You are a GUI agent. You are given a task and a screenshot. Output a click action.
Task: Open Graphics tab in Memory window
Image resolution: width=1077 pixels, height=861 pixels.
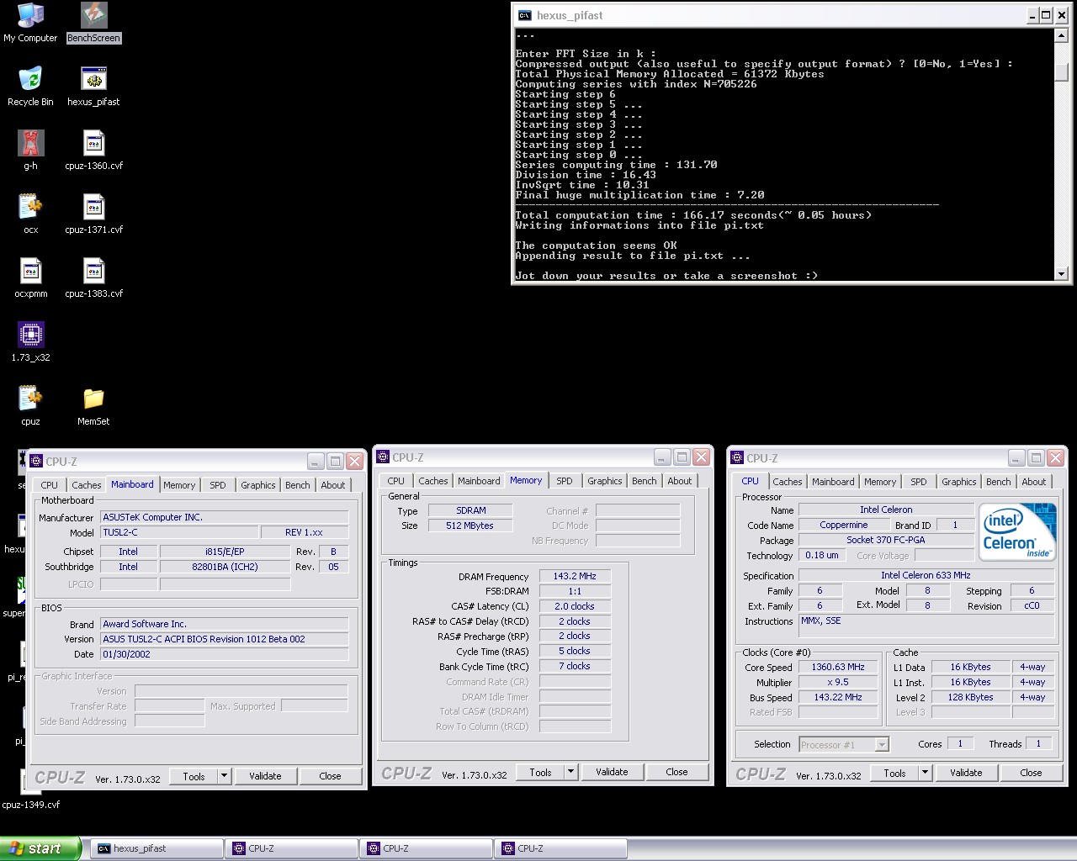click(x=605, y=481)
